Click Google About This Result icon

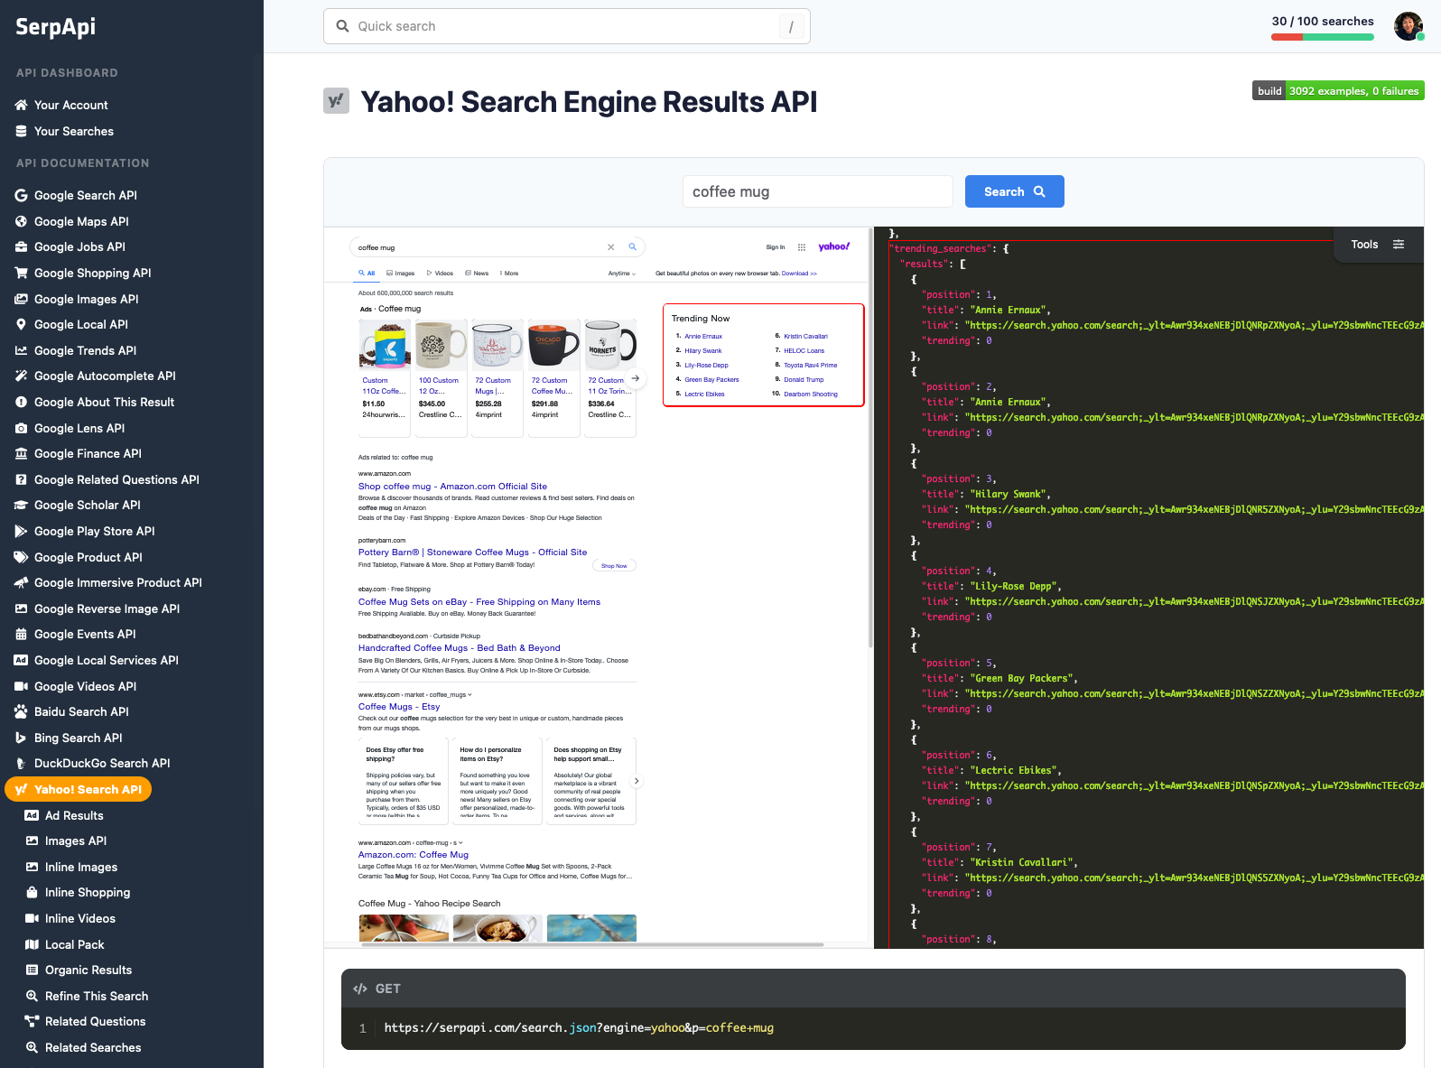pyautogui.click(x=21, y=402)
